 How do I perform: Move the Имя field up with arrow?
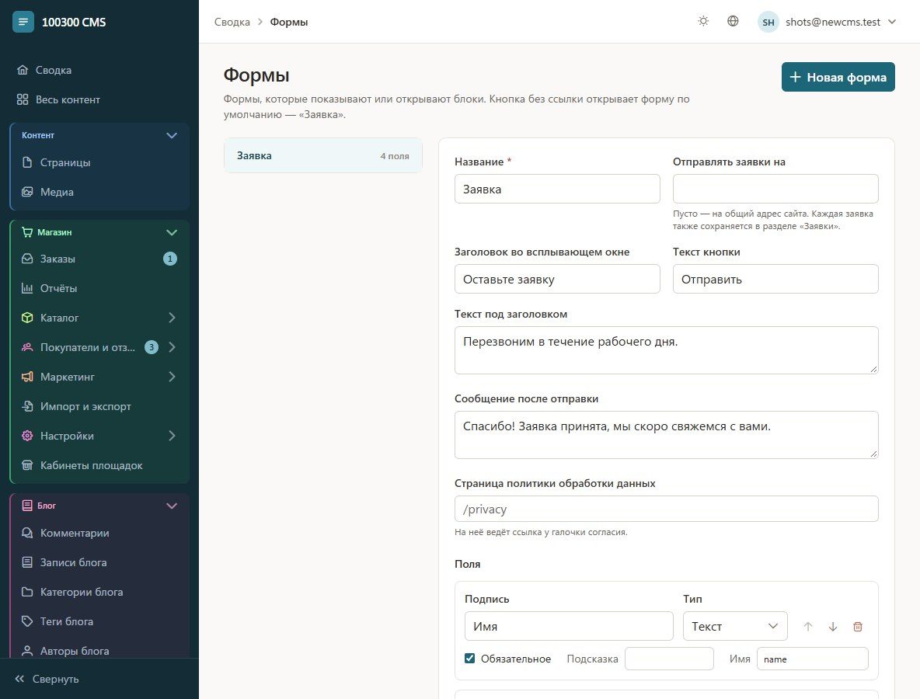click(808, 626)
